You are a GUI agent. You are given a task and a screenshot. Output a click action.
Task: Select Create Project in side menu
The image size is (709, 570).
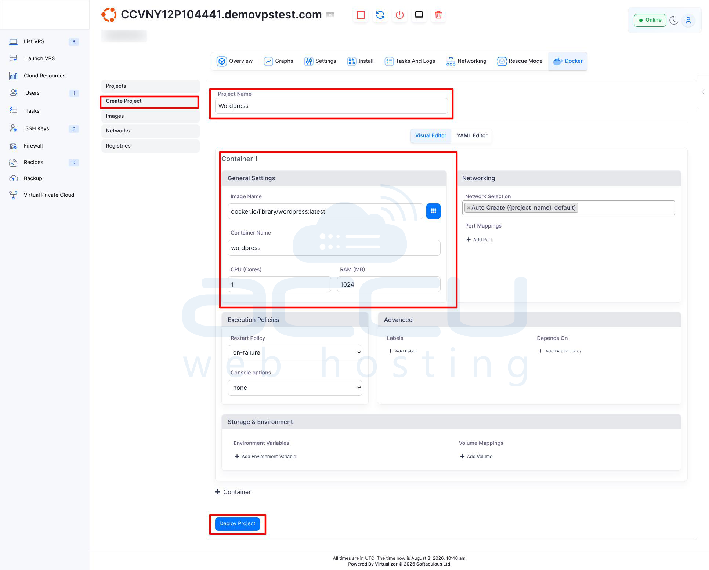tap(150, 101)
